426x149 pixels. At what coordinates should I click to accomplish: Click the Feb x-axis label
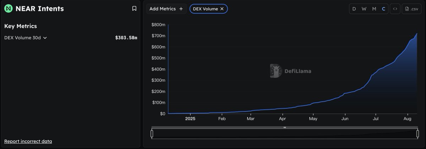pos(222,119)
